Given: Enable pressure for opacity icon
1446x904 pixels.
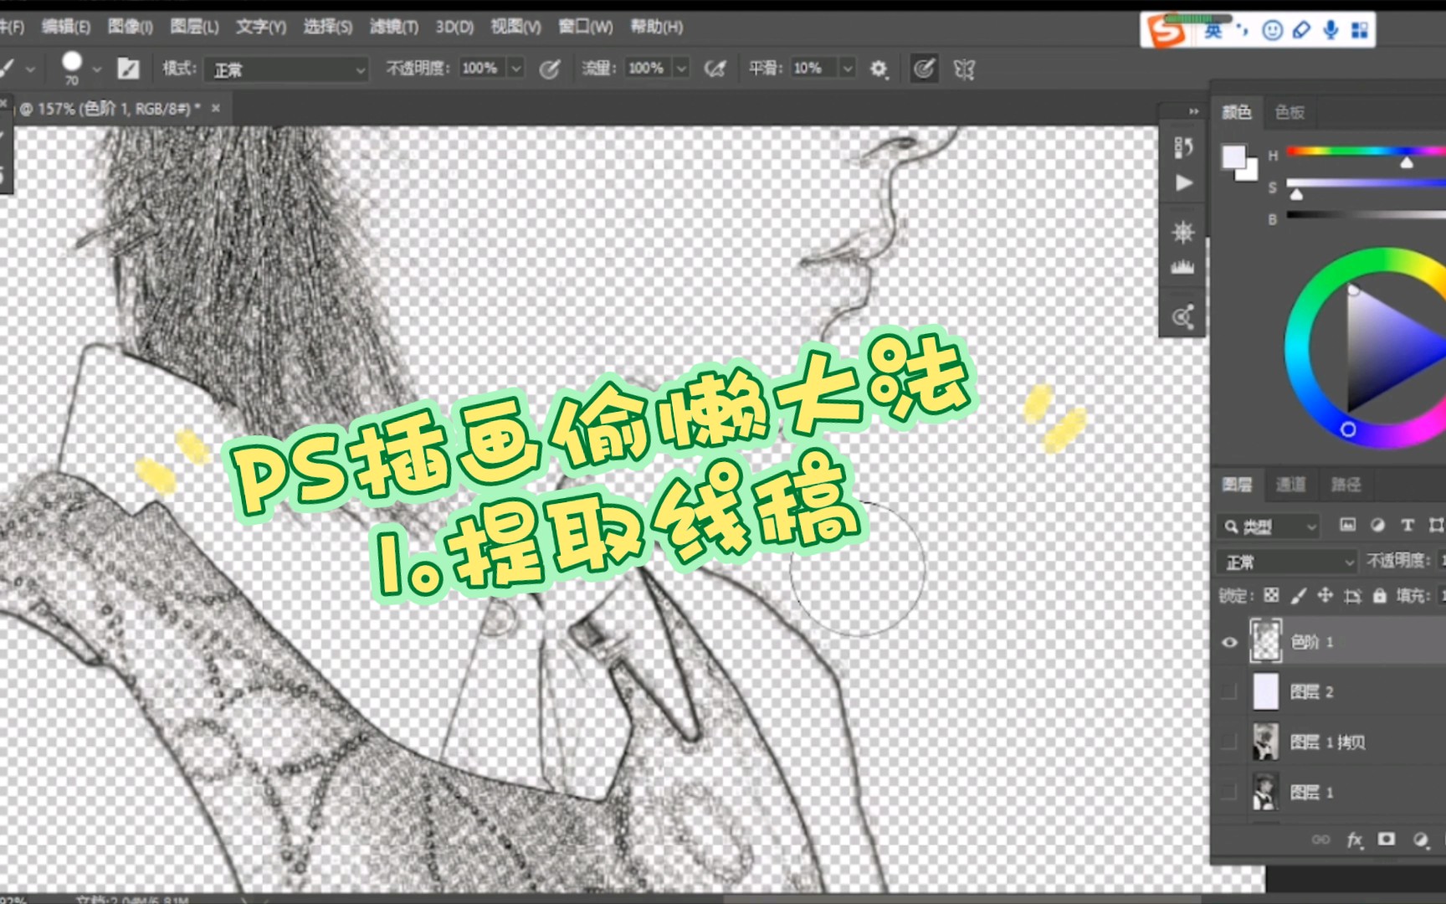Looking at the screenshot, I should (x=549, y=69).
